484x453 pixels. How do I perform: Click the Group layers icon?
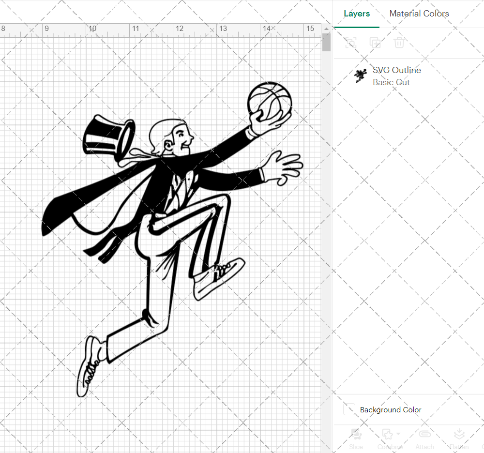point(350,42)
